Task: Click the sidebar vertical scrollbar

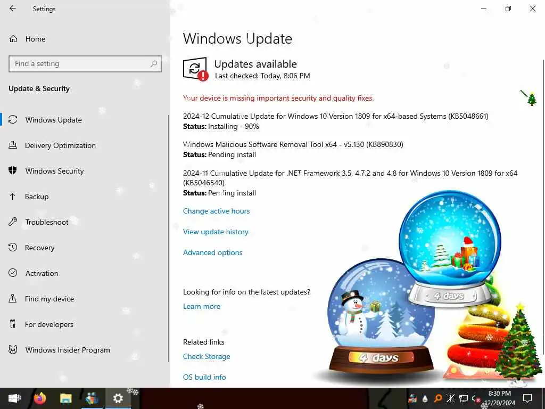Action: (x=169, y=239)
